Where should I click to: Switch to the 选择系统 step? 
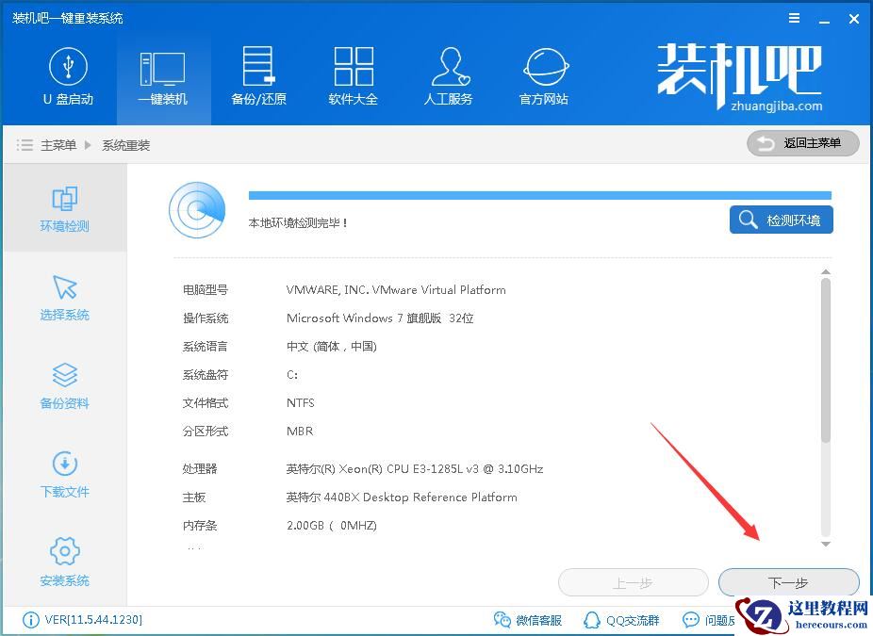[64, 297]
